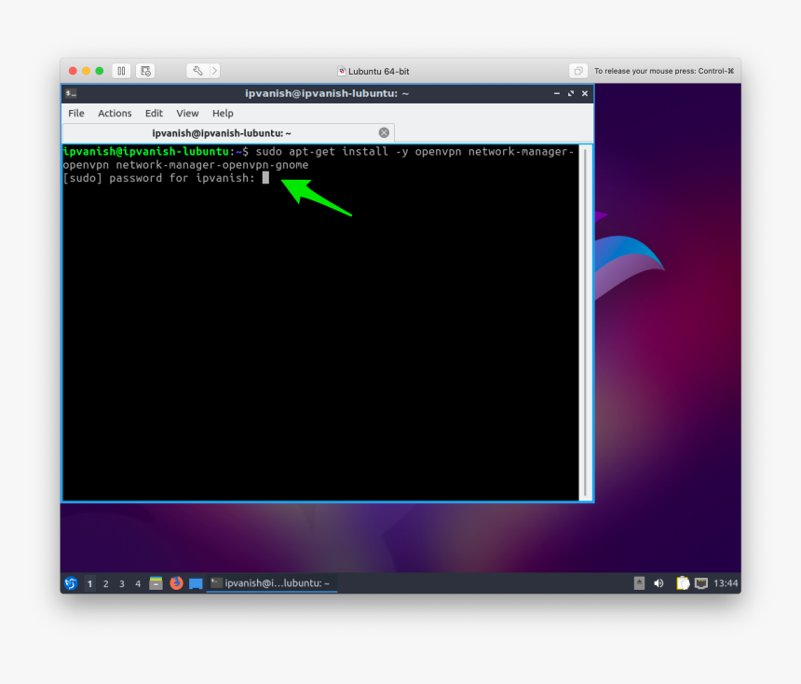This screenshot has height=684, width=801.
Task: Switch to workspace 2
Action: (106, 583)
